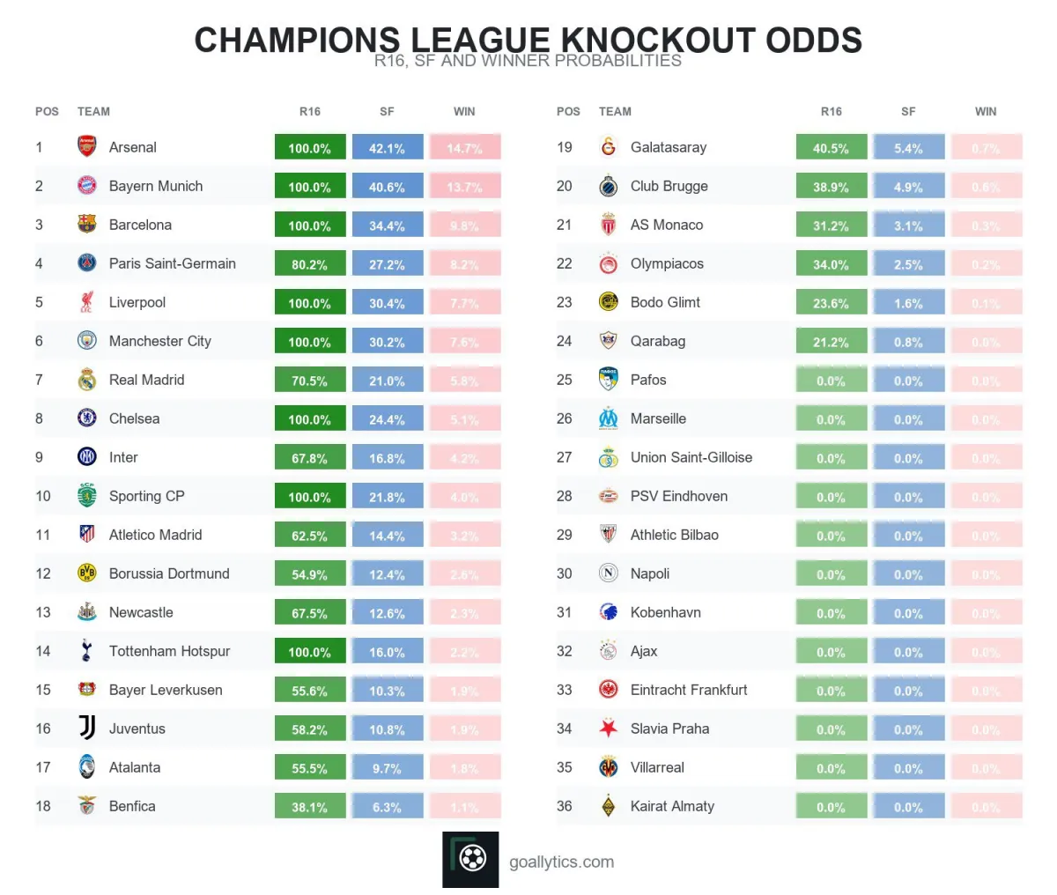Click the Bayern Munich club logo
This screenshot has height=895, width=1057.
[x=86, y=186]
